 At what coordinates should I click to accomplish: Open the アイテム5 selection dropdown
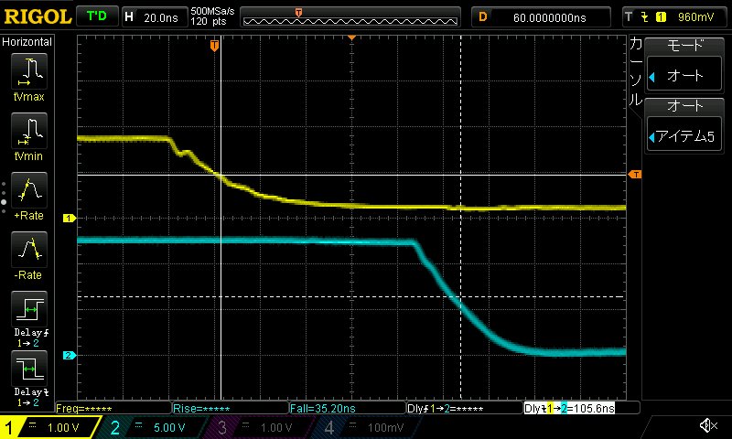pyautogui.click(x=684, y=135)
